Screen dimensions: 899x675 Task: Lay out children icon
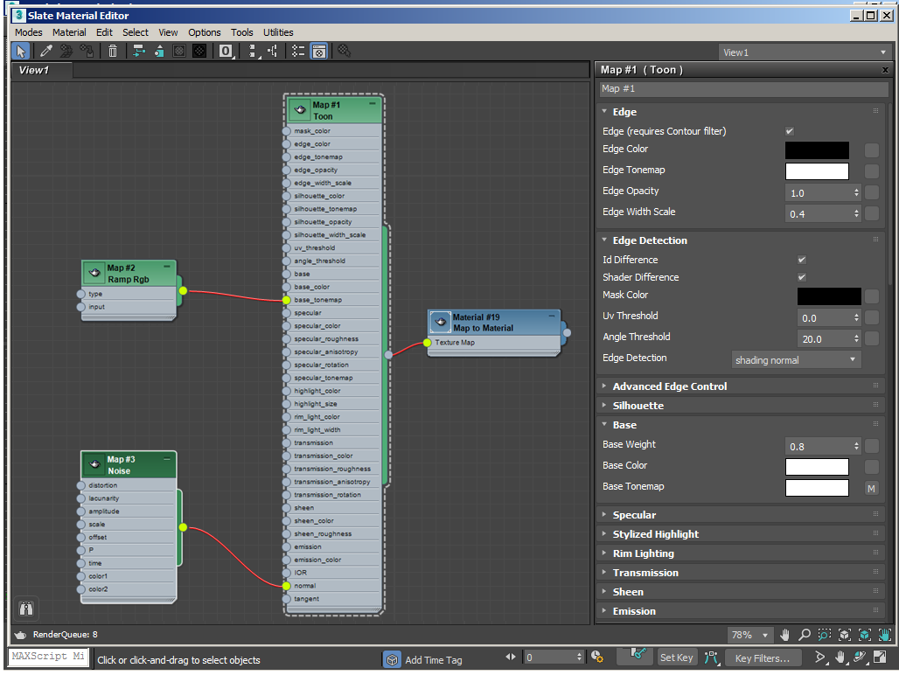pos(273,51)
